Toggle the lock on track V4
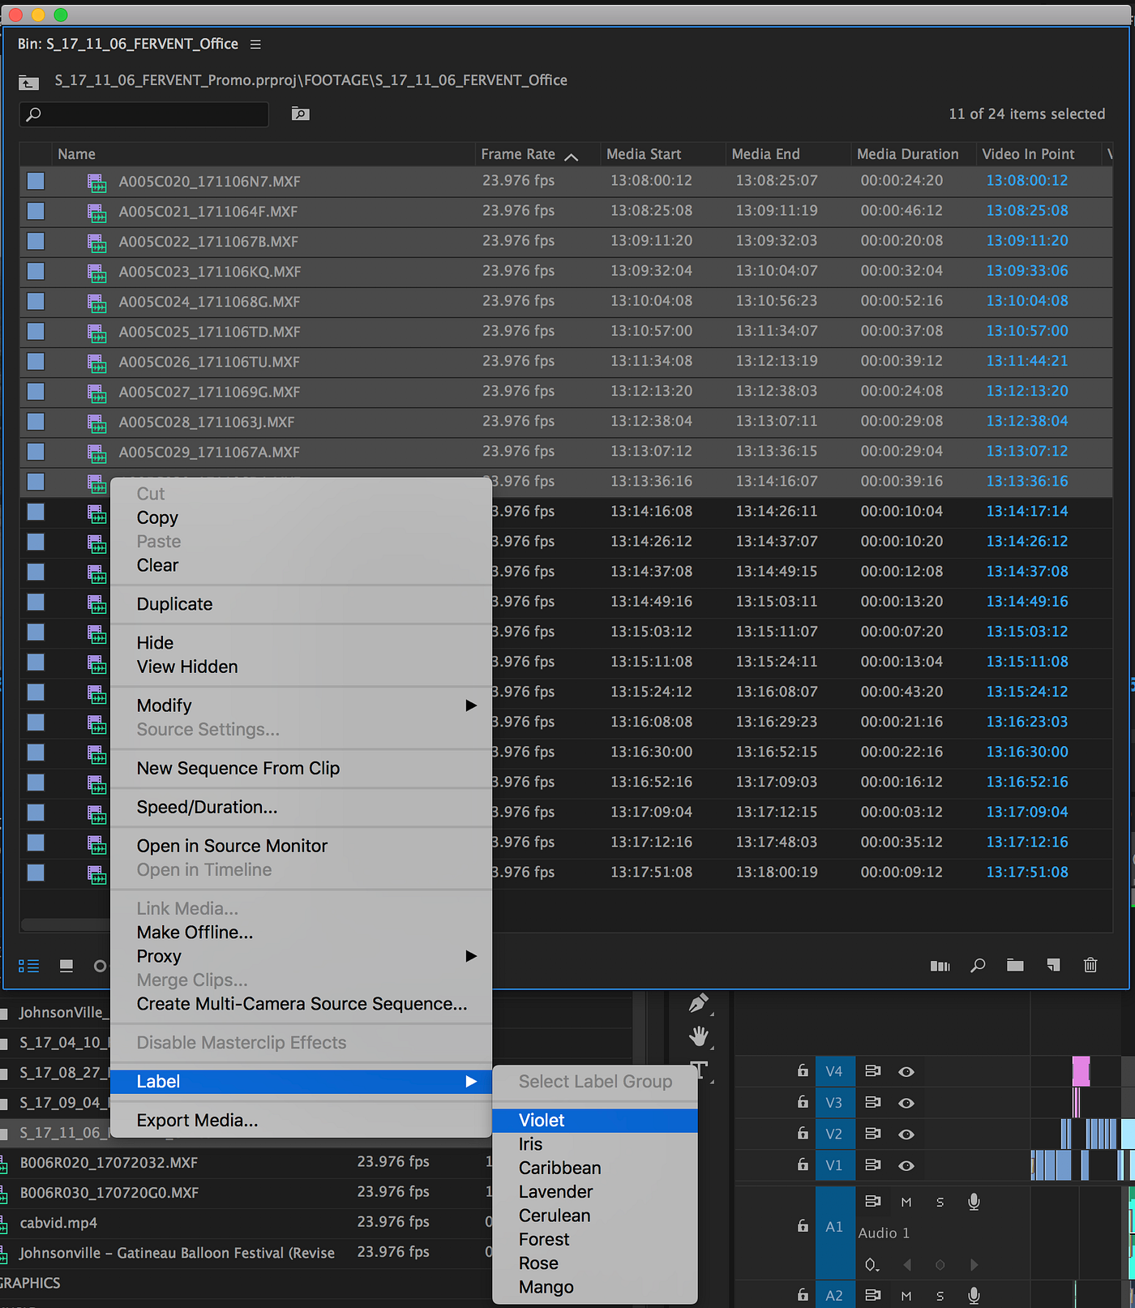The image size is (1135, 1308). pos(803,1070)
